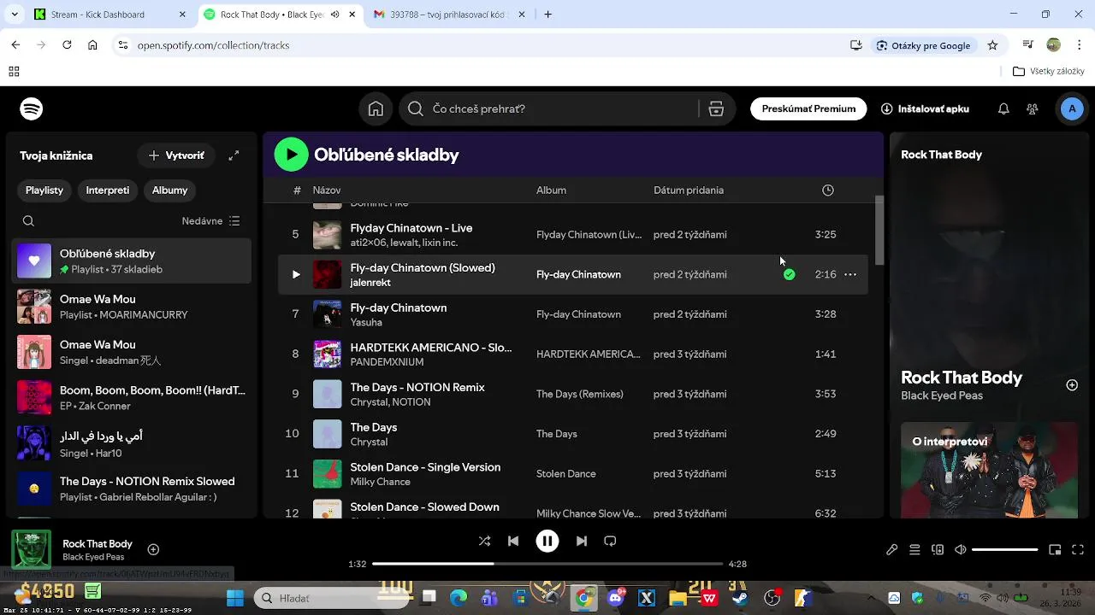Image resolution: width=1095 pixels, height=615 pixels.
Task: Adjust the volume slider
Action: [x=1004, y=550]
